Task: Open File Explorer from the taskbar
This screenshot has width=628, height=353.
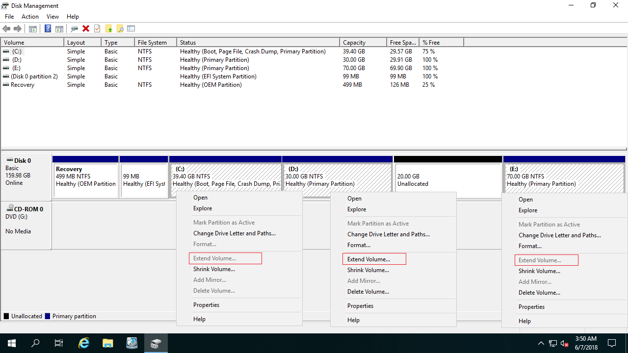Action: [x=108, y=343]
